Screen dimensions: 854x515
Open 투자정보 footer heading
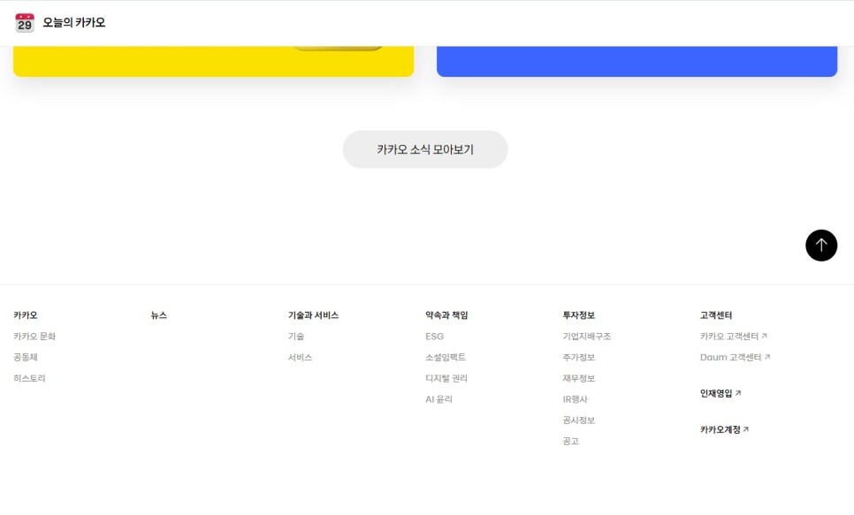coord(578,315)
